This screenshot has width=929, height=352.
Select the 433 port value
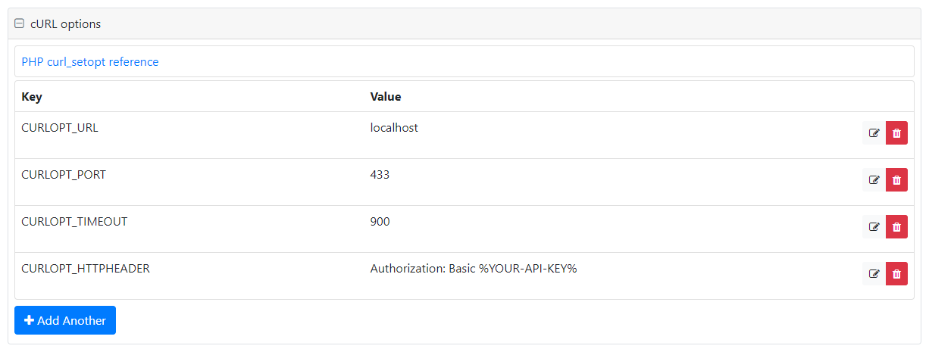pyautogui.click(x=380, y=175)
